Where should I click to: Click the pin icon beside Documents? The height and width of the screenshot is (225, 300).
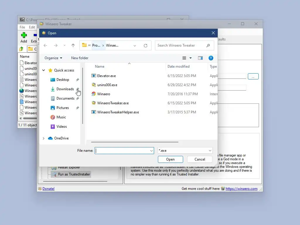click(x=77, y=98)
